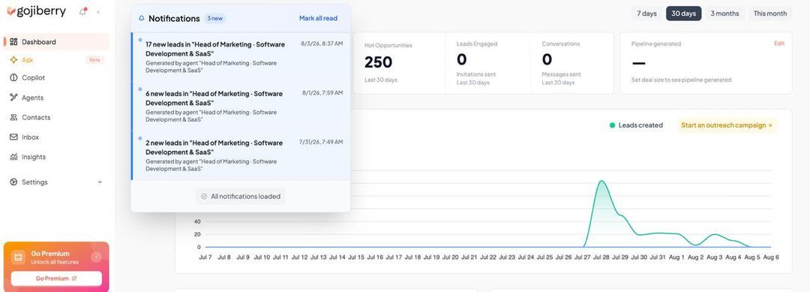Click Edit on Pipeline generated card
The height and width of the screenshot is (292, 810).
pyautogui.click(x=779, y=44)
